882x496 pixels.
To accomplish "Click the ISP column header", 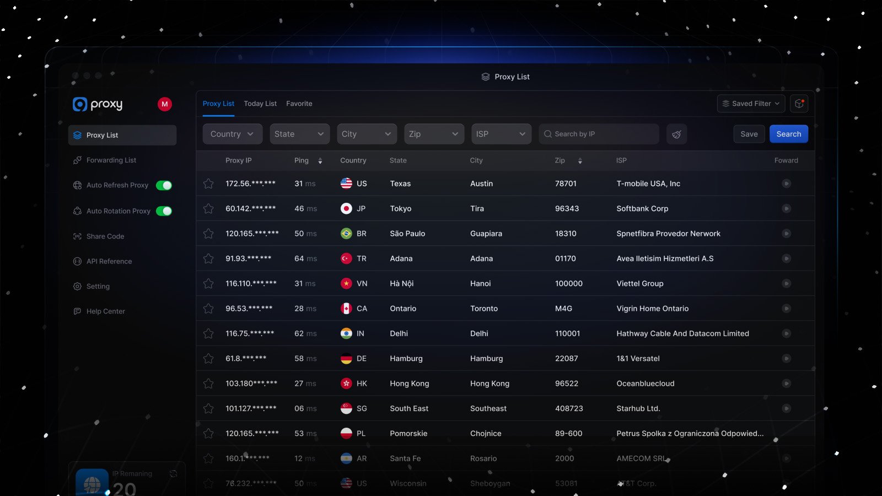I will (x=621, y=160).
